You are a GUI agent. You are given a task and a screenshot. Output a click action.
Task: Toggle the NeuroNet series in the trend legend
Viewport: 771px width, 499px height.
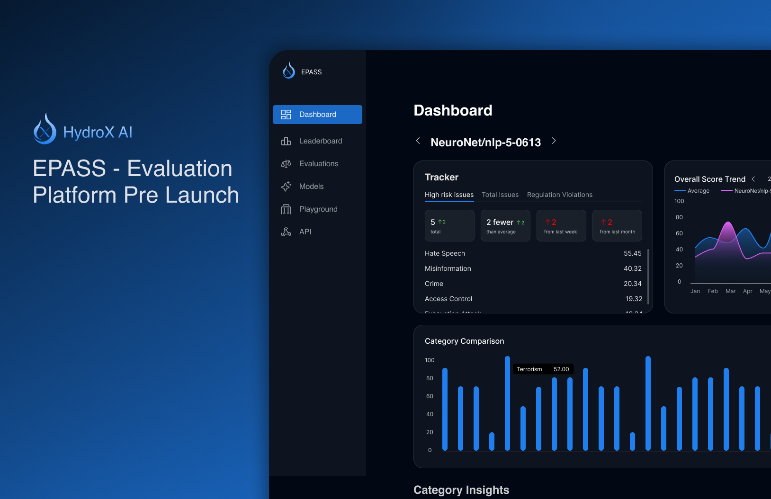pyautogui.click(x=746, y=190)
